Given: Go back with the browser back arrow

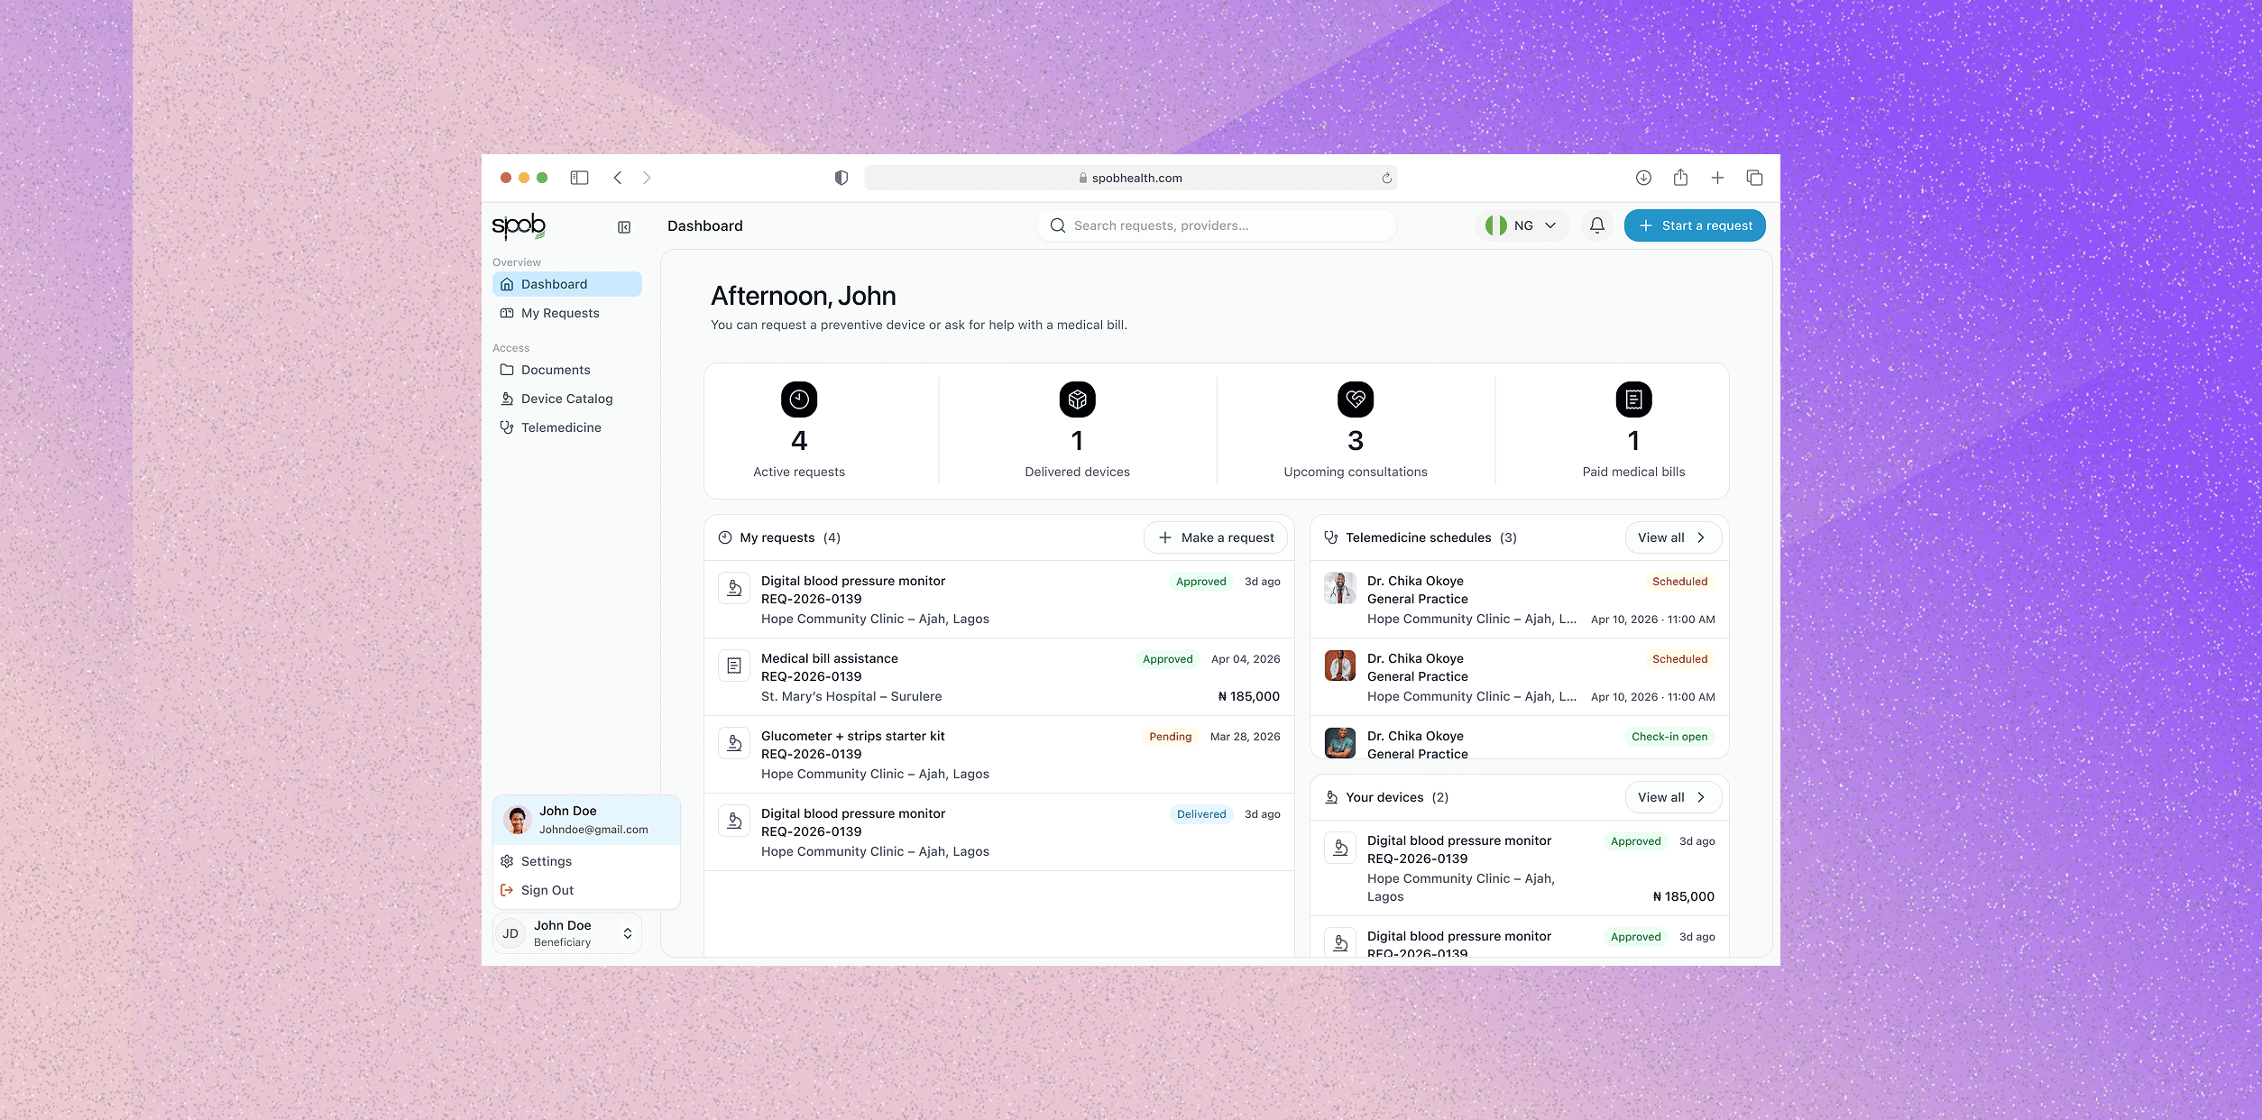Looking at the screenshot, I should point(618,178).
